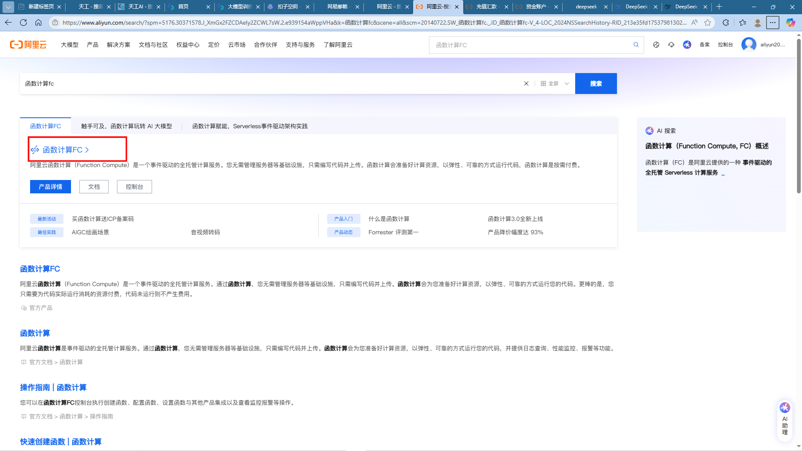This screenshot has height=451, width=802.
Task: Switch to the 充值汇款 browser tab
Action: pyautogui.click(x=487, y=7)
